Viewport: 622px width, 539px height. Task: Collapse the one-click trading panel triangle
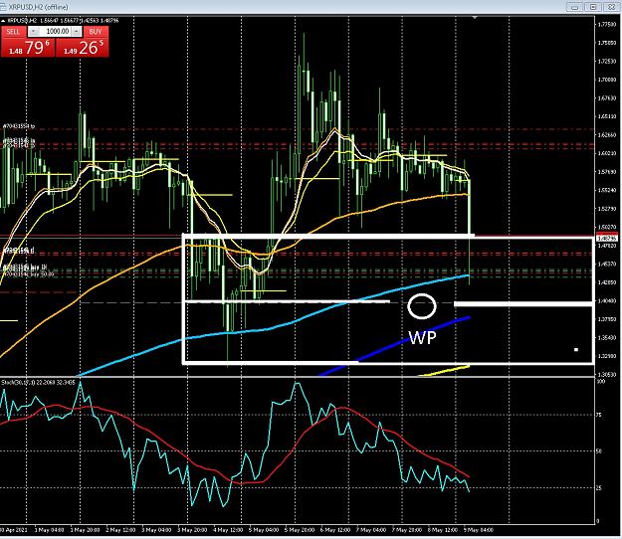[4, 20]
